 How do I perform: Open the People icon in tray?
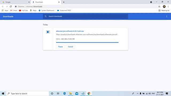133,94
